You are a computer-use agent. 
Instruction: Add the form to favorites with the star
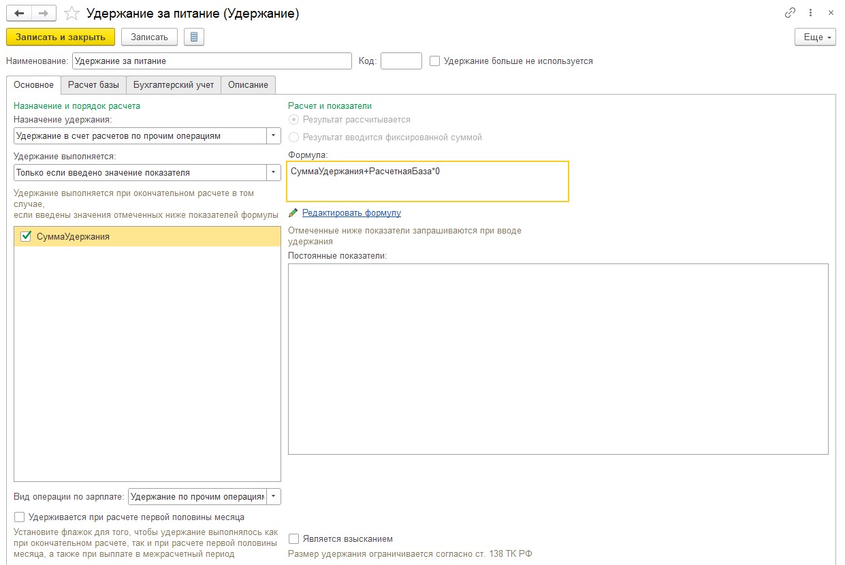pyautogui.click(x=72, y=14)
